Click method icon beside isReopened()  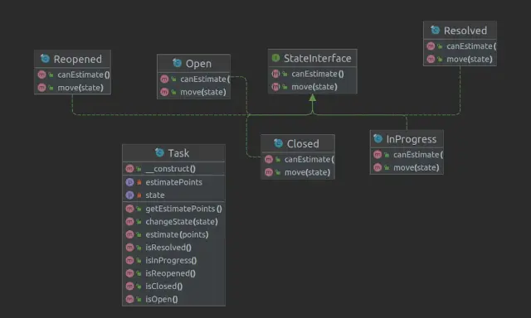(129, 273)
